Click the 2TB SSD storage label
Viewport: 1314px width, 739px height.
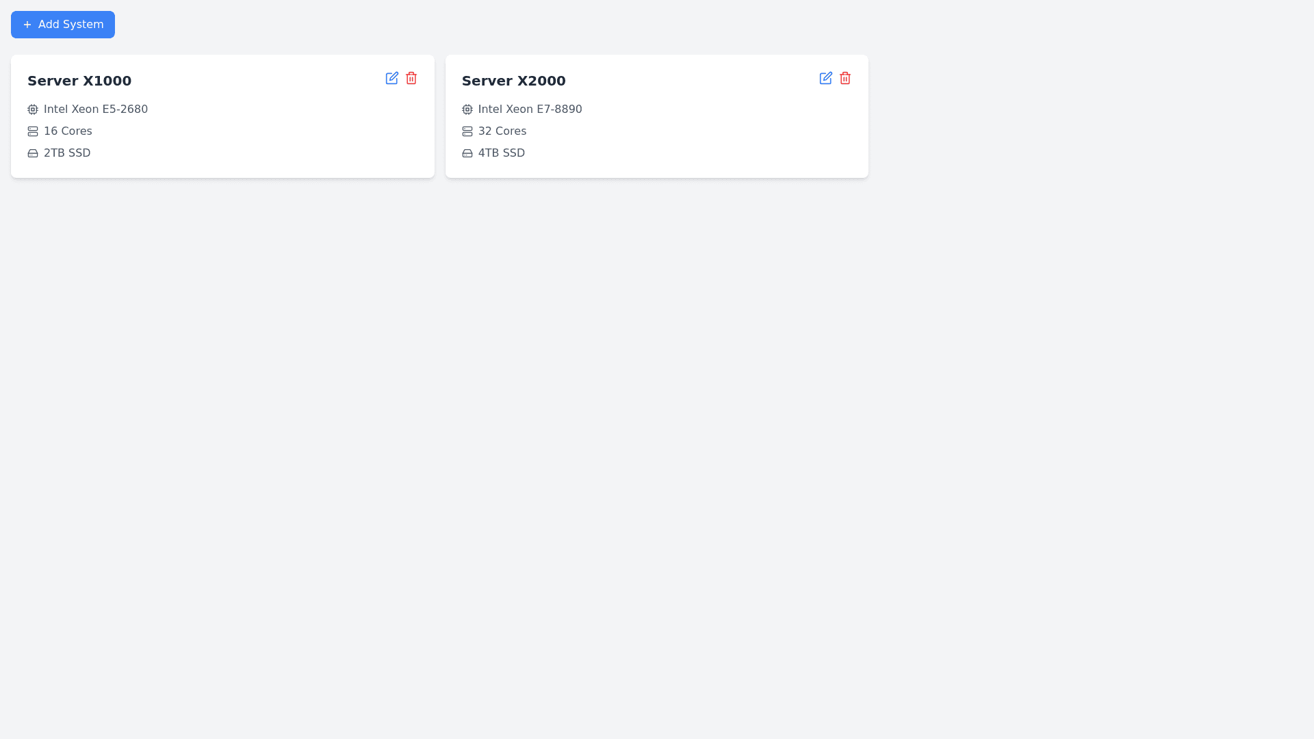(x=67, y=153)
